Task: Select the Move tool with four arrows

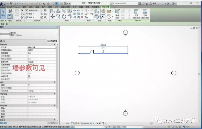Action: tap(53, 16)
